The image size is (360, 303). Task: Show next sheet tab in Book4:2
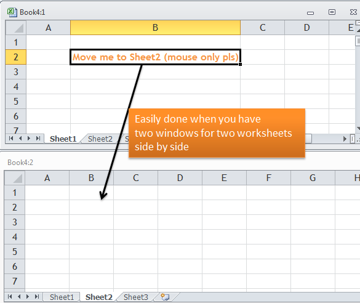point(28,297)
